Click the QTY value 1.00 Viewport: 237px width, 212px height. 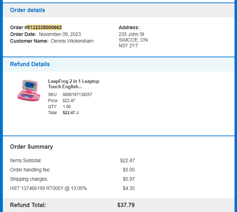tap(67, 107)
